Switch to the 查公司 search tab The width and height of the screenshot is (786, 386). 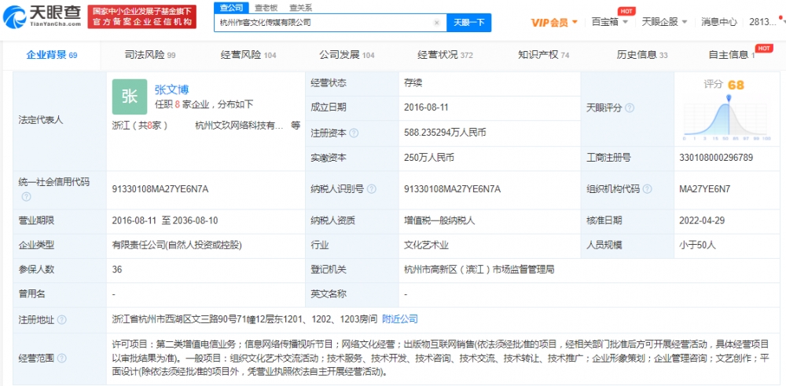(x=231, y=7)
